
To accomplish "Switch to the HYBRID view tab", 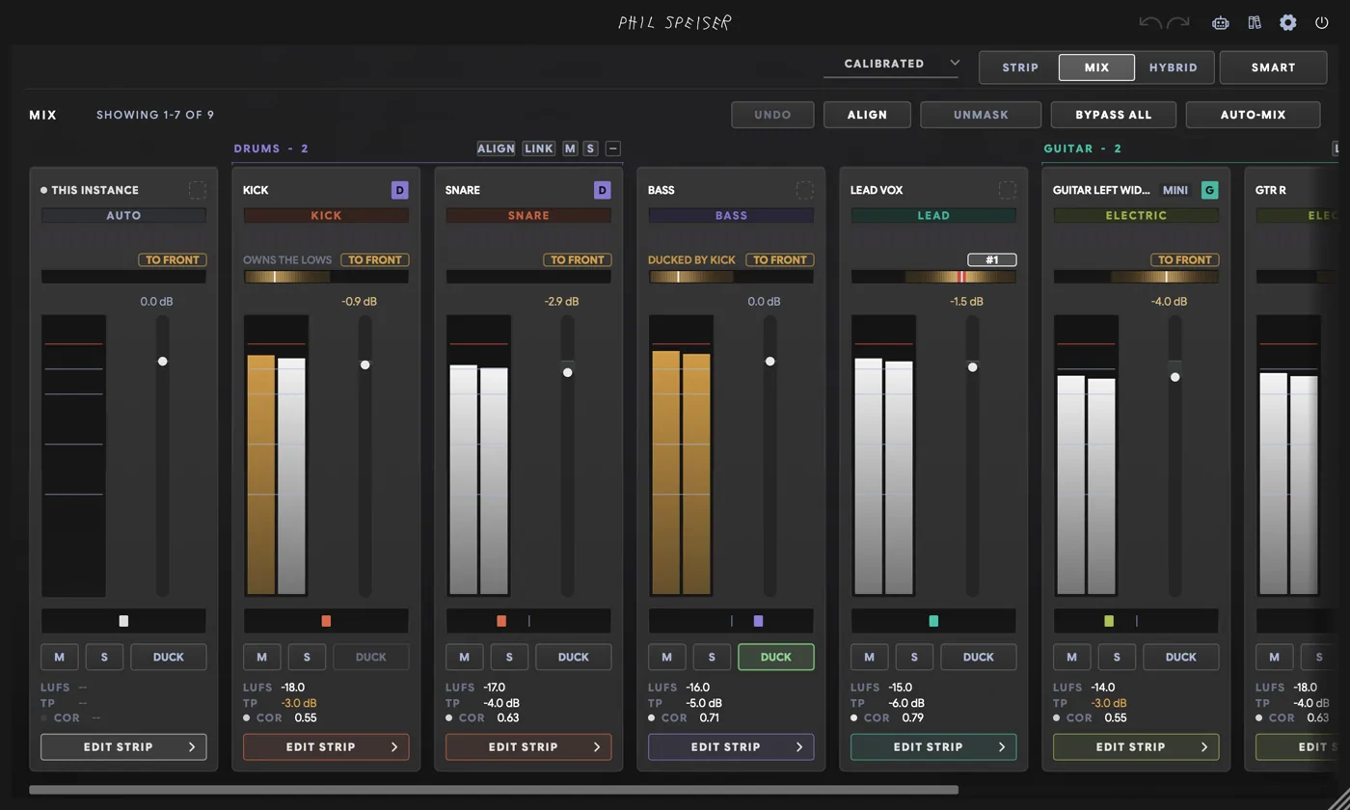I will [x=1173, y=67].
